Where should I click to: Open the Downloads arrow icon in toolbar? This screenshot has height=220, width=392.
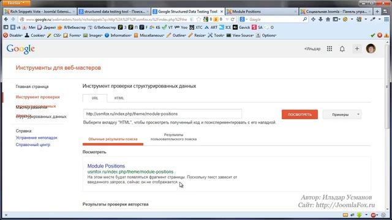(321, 19)
